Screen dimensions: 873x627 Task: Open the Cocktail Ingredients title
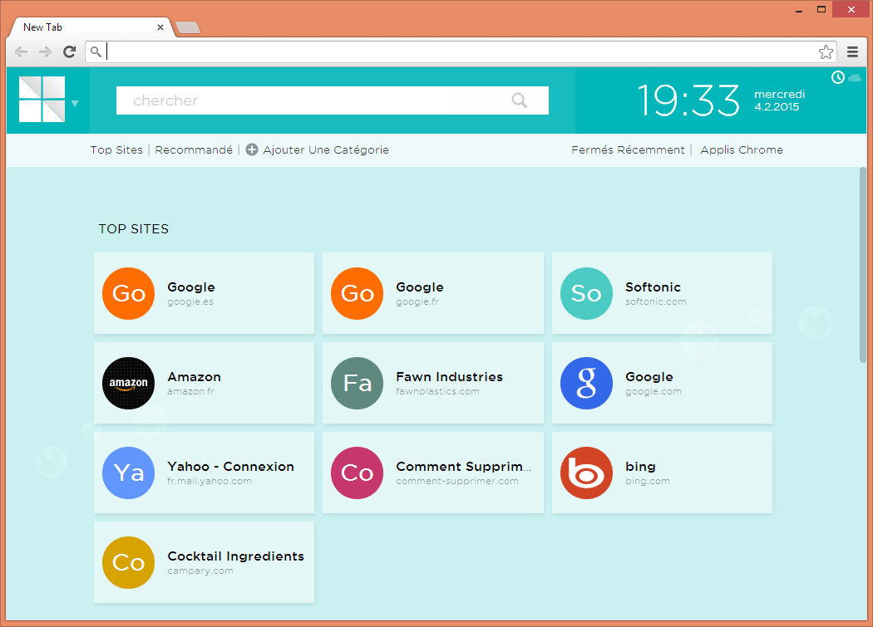coord(235,556)
